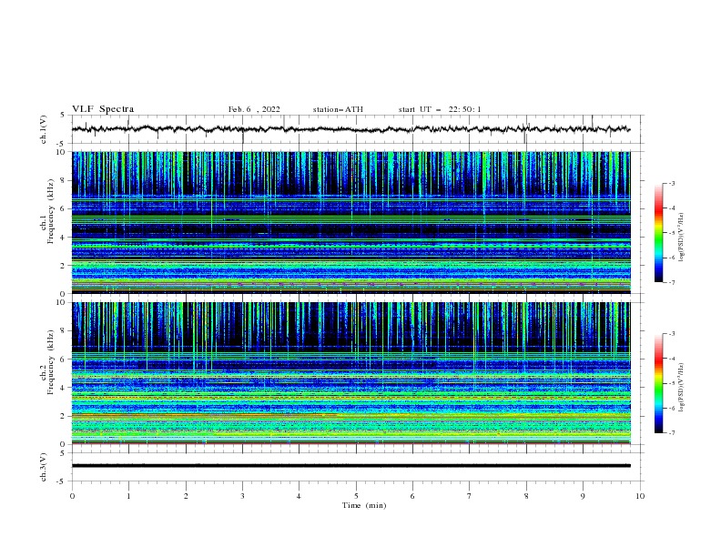
Task: Click the ch.2 frequency tick label "8"
Action: pyautogui.click(x=63, y=331)
